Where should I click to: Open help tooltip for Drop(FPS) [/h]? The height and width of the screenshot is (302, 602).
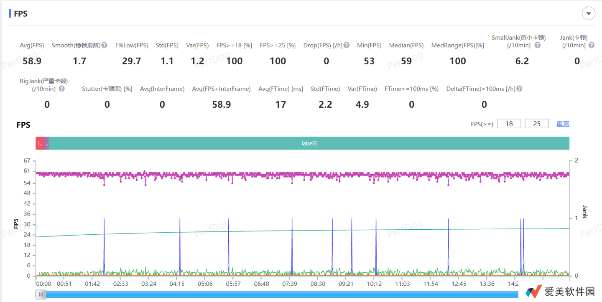(x=347, y=45)
